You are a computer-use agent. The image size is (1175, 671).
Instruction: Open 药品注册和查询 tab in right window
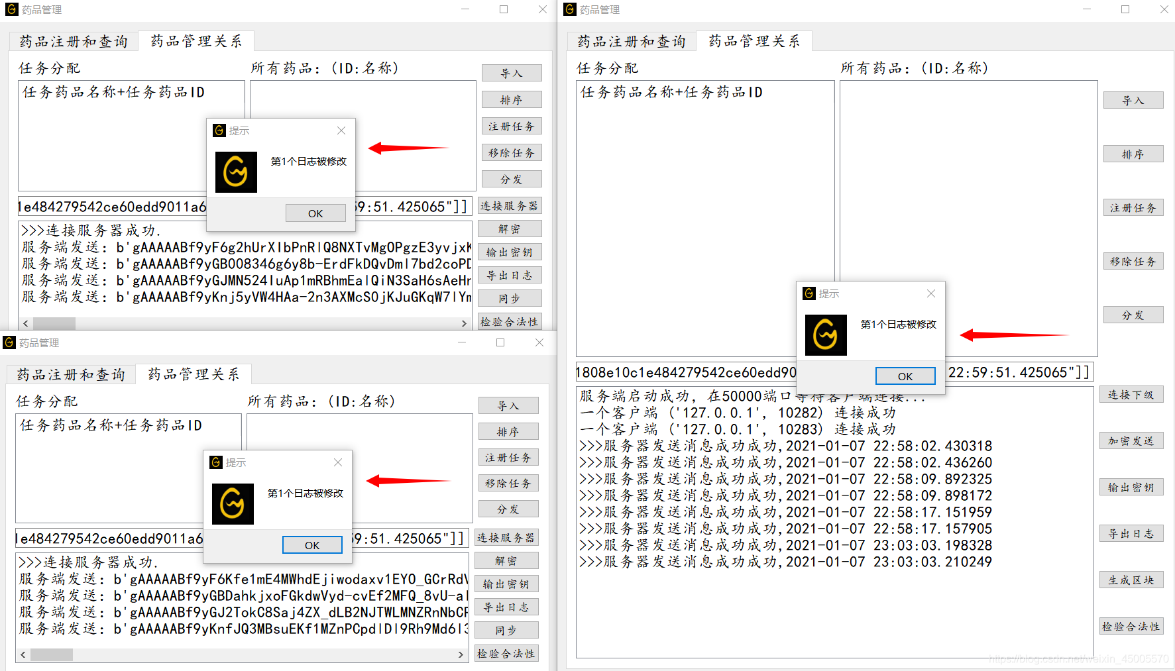[632, 41]
